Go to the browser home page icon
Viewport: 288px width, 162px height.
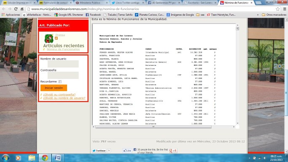[22, 9]
